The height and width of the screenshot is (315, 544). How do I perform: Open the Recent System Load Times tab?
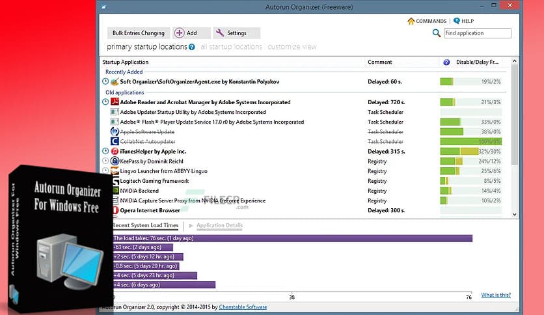[146, 225]
